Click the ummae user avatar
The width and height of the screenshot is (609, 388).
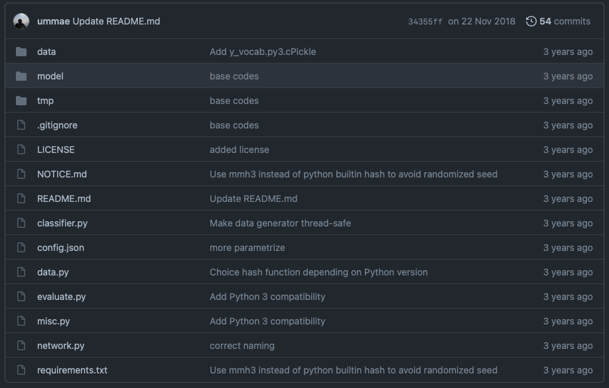(21, 21)
